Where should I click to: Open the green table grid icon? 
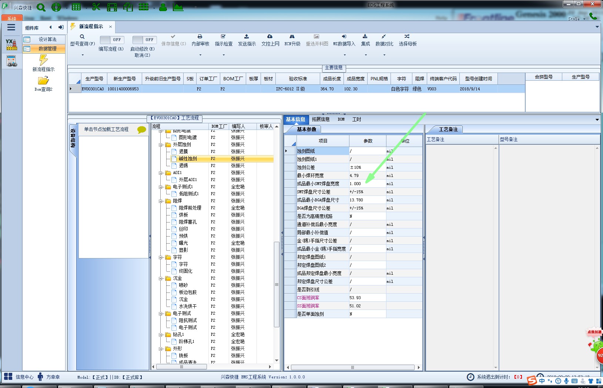76,7
